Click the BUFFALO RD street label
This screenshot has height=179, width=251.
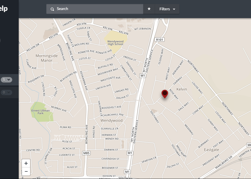tap(105, 66)
